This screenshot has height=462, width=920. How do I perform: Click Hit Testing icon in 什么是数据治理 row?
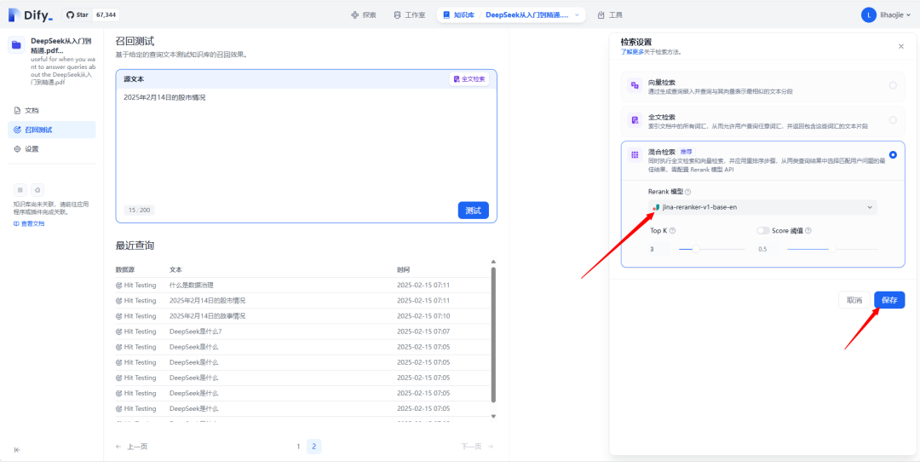(x=119, y=286)
